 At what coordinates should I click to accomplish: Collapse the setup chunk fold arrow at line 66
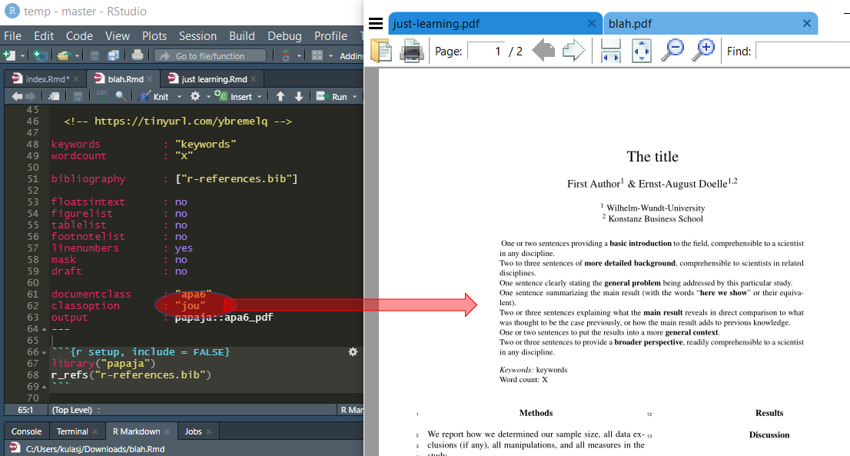point(45,352)
